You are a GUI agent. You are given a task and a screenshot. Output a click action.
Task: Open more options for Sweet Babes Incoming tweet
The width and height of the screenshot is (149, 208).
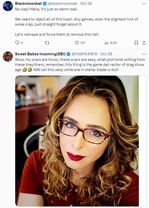[x=144, y=54]
